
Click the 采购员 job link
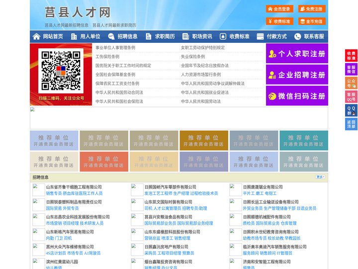(x=150, y=253)
